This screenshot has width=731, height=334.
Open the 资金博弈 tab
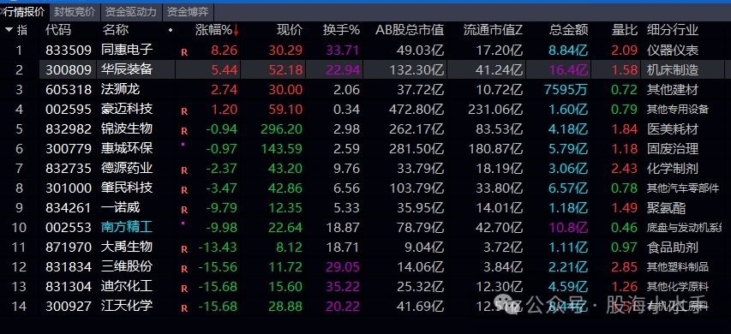coord(188,12)
